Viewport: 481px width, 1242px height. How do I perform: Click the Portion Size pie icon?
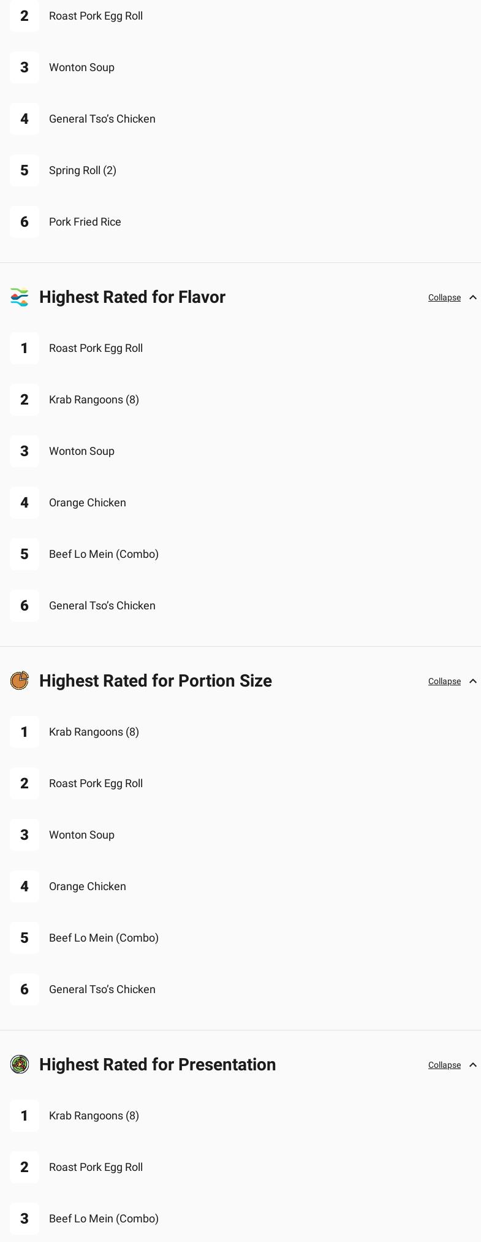point(20,681)
